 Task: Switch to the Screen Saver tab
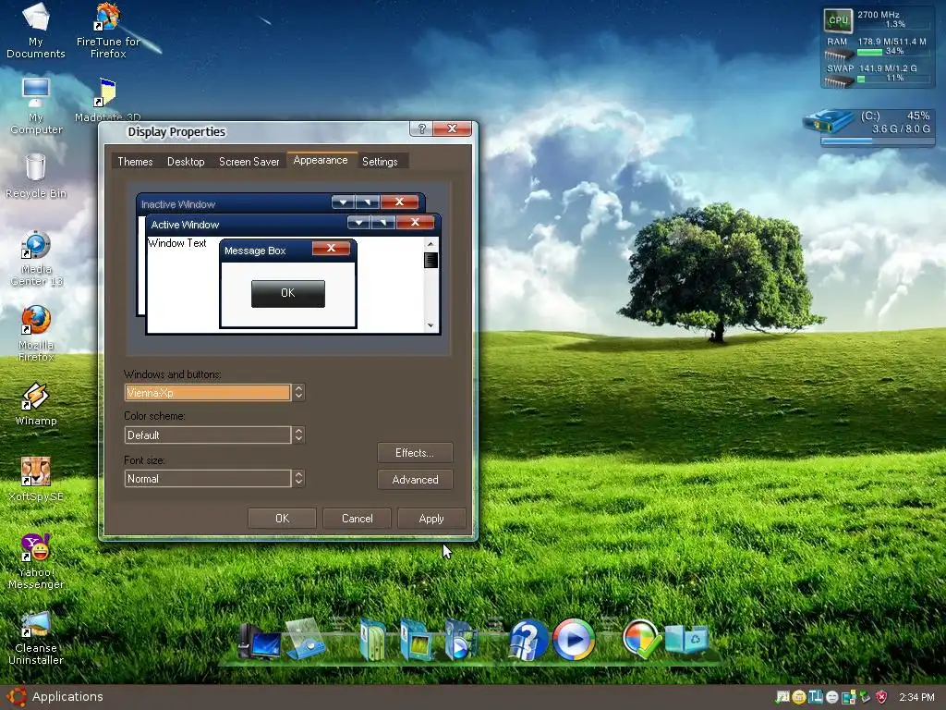(249, 162)
